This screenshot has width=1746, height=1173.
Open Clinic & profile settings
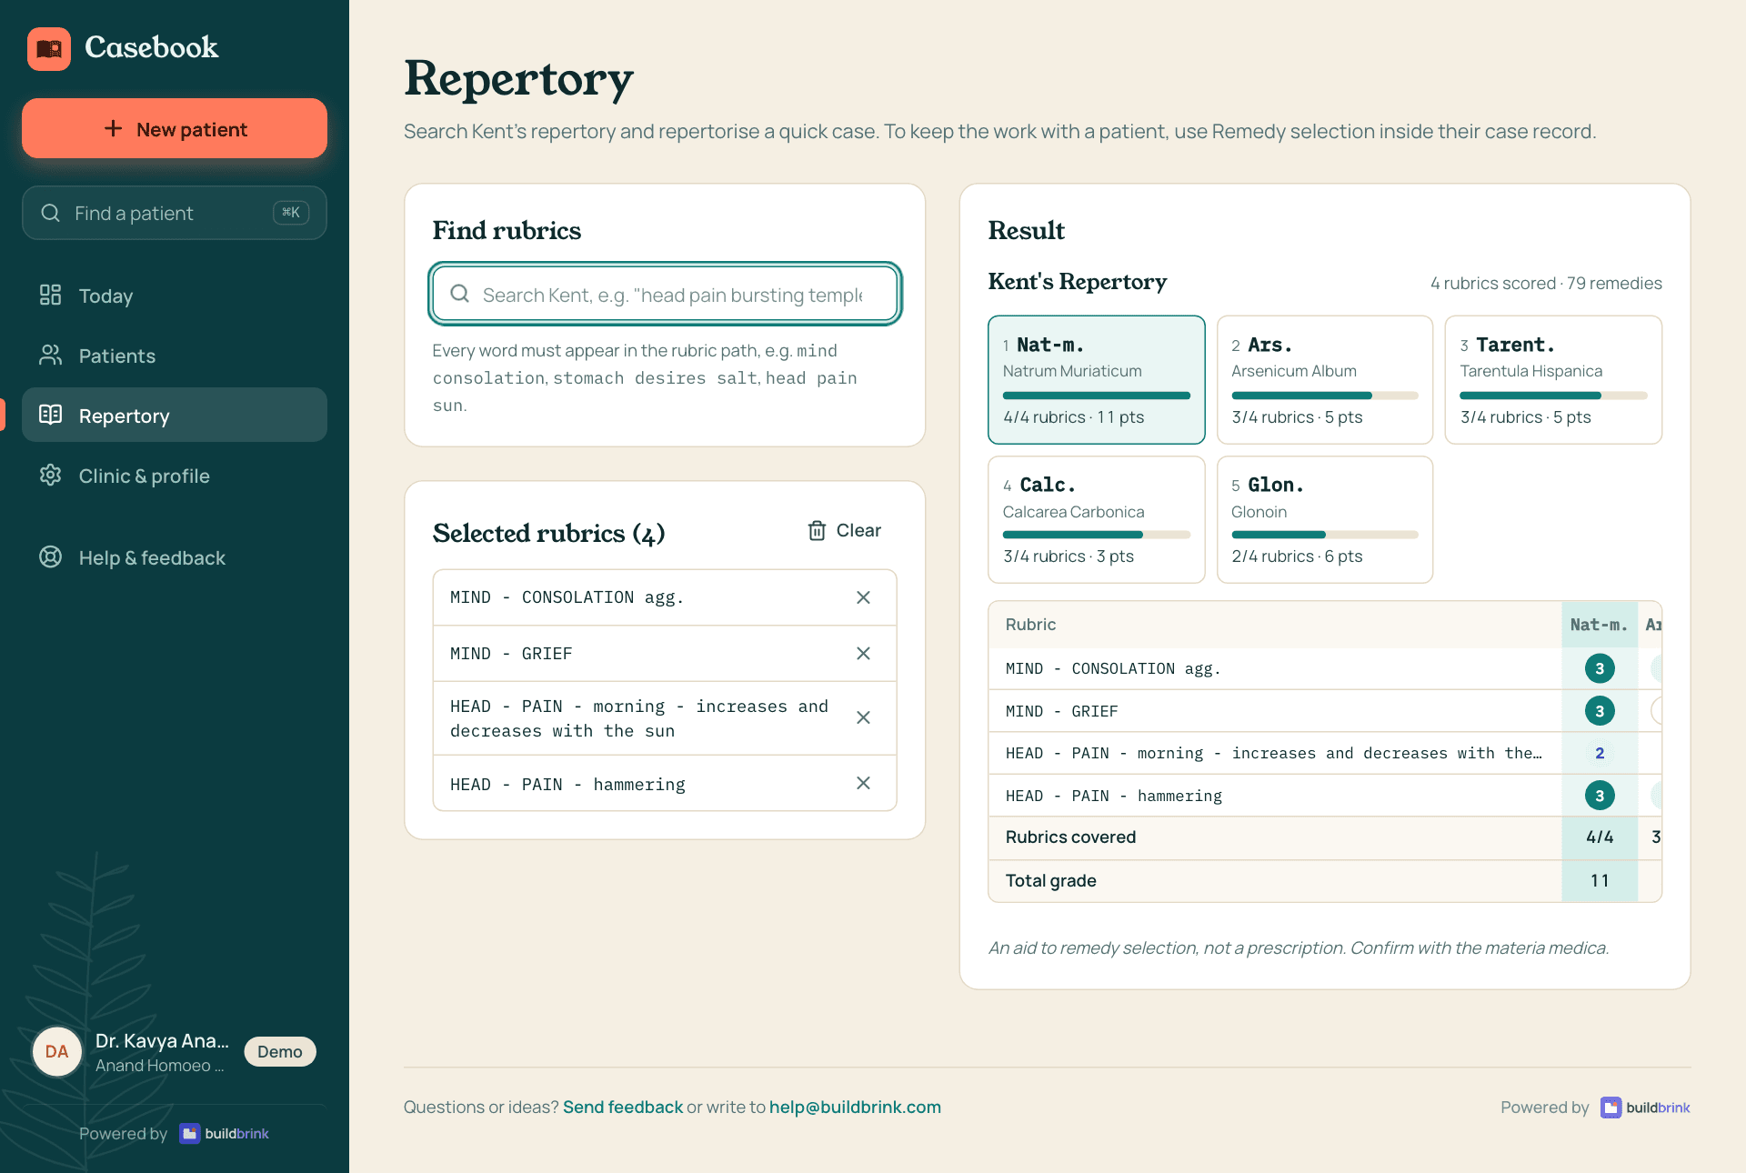point(175,476)
